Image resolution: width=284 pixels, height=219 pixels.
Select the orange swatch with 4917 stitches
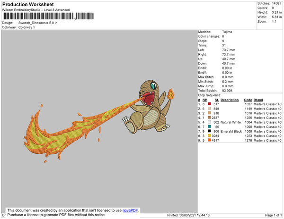(209, 140)
